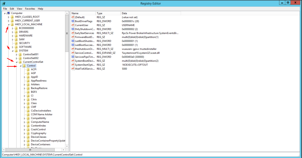
Task: Click the Computer root icon
Action: point(9,13)
